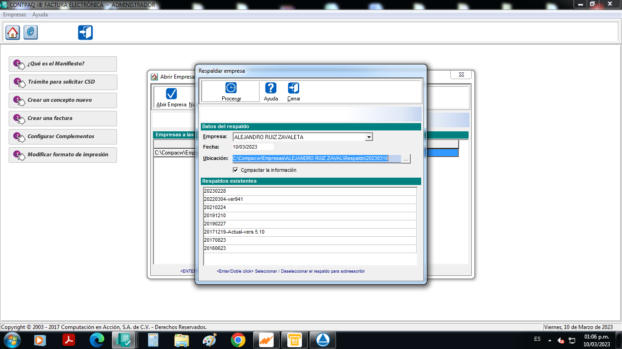Click the ES language indicator
This screenshot has height=349, width=622.
click(537, 339)
